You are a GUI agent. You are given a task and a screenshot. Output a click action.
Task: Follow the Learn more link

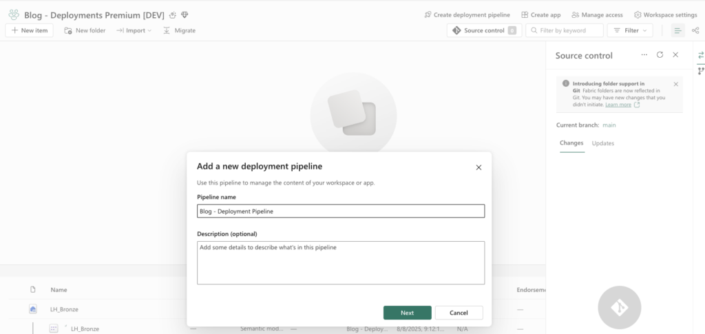click(x=618, y=105)
